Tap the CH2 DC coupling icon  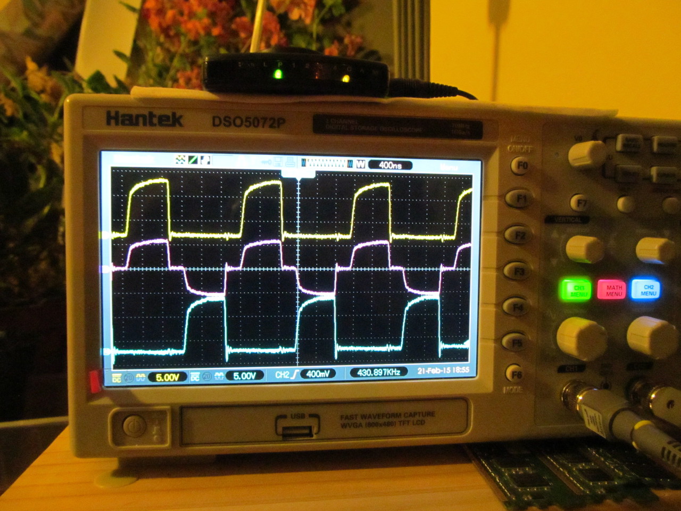pos(195,376)
